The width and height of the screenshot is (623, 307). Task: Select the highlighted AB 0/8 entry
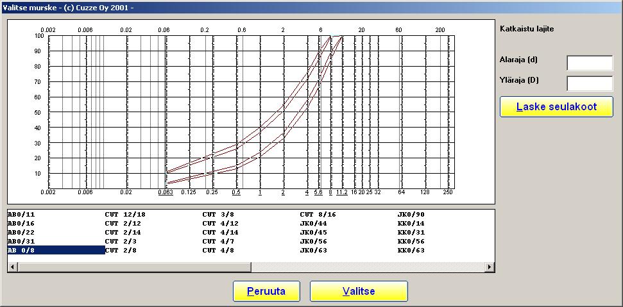pos(56,251)
